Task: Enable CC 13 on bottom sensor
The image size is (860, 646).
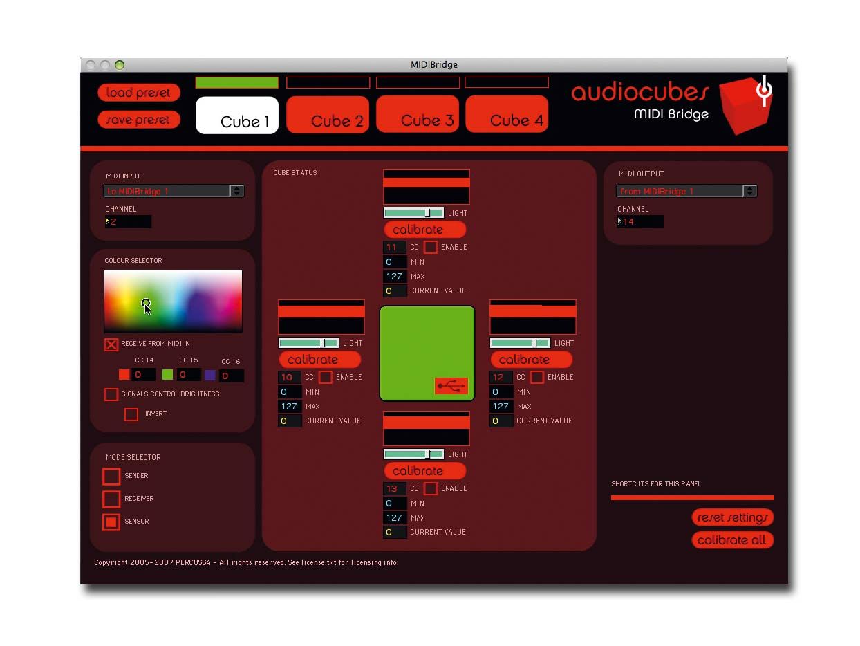Action: point(431,488)
